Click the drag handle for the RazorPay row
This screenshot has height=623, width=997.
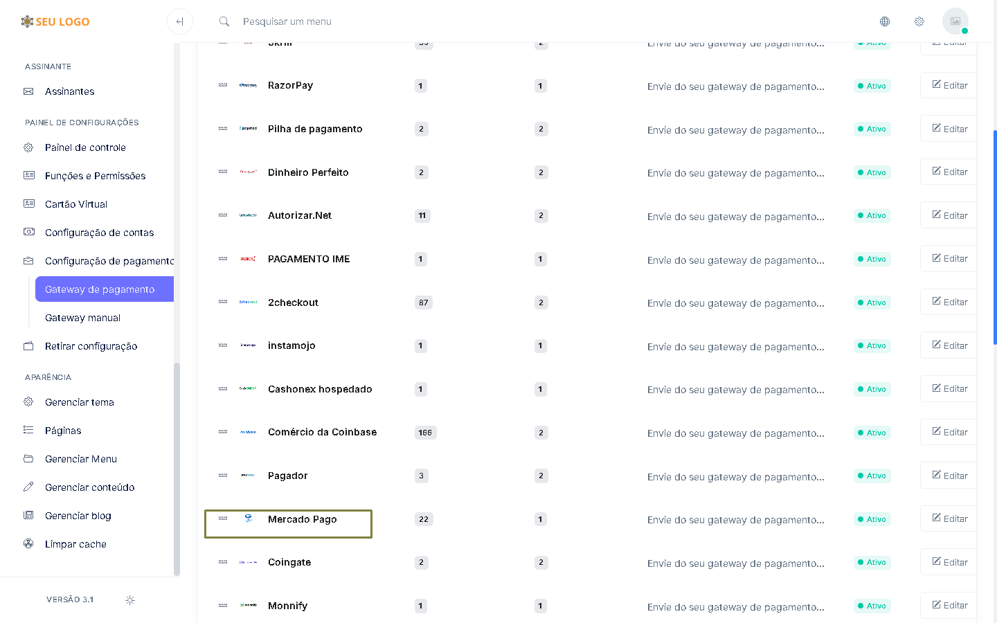pyautogui.click(x=223, y=85)
